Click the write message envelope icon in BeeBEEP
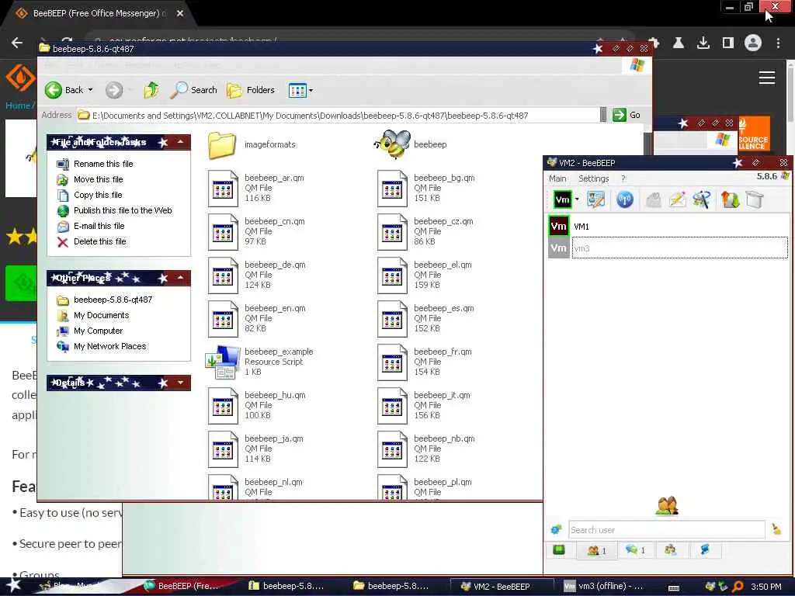Viewport: 795px width, 596px height. (678, 199)
